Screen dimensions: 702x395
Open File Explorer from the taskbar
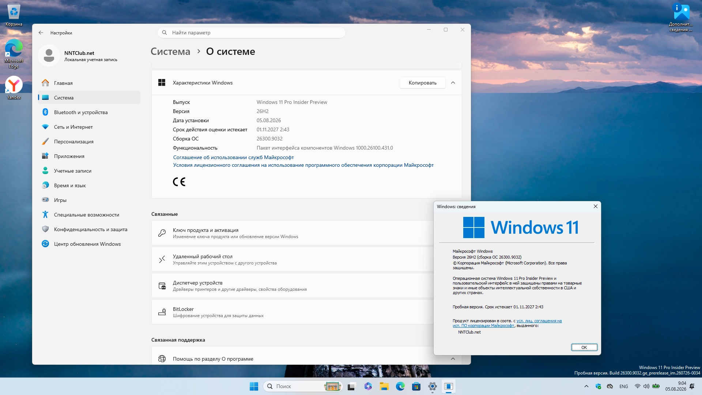point(384,386)
